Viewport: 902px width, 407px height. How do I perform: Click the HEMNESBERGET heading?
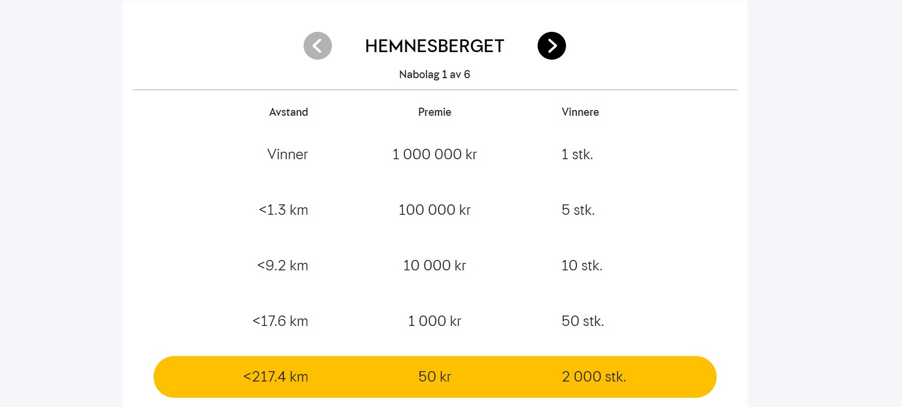[x=434, y=46]
